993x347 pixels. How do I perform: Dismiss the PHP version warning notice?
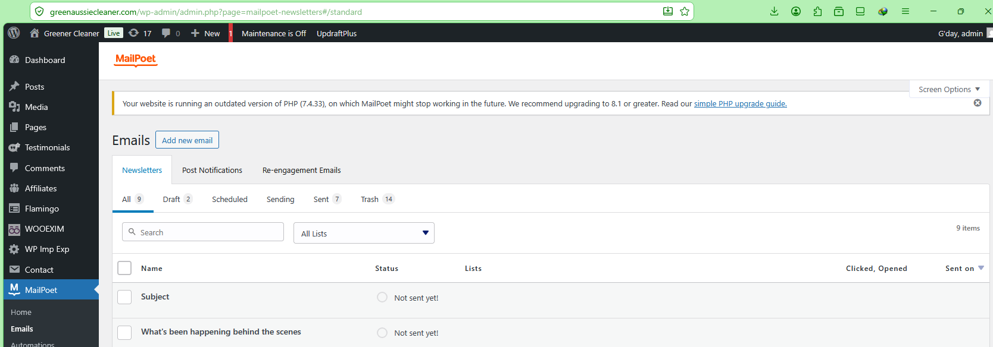[x=977, y=103]
